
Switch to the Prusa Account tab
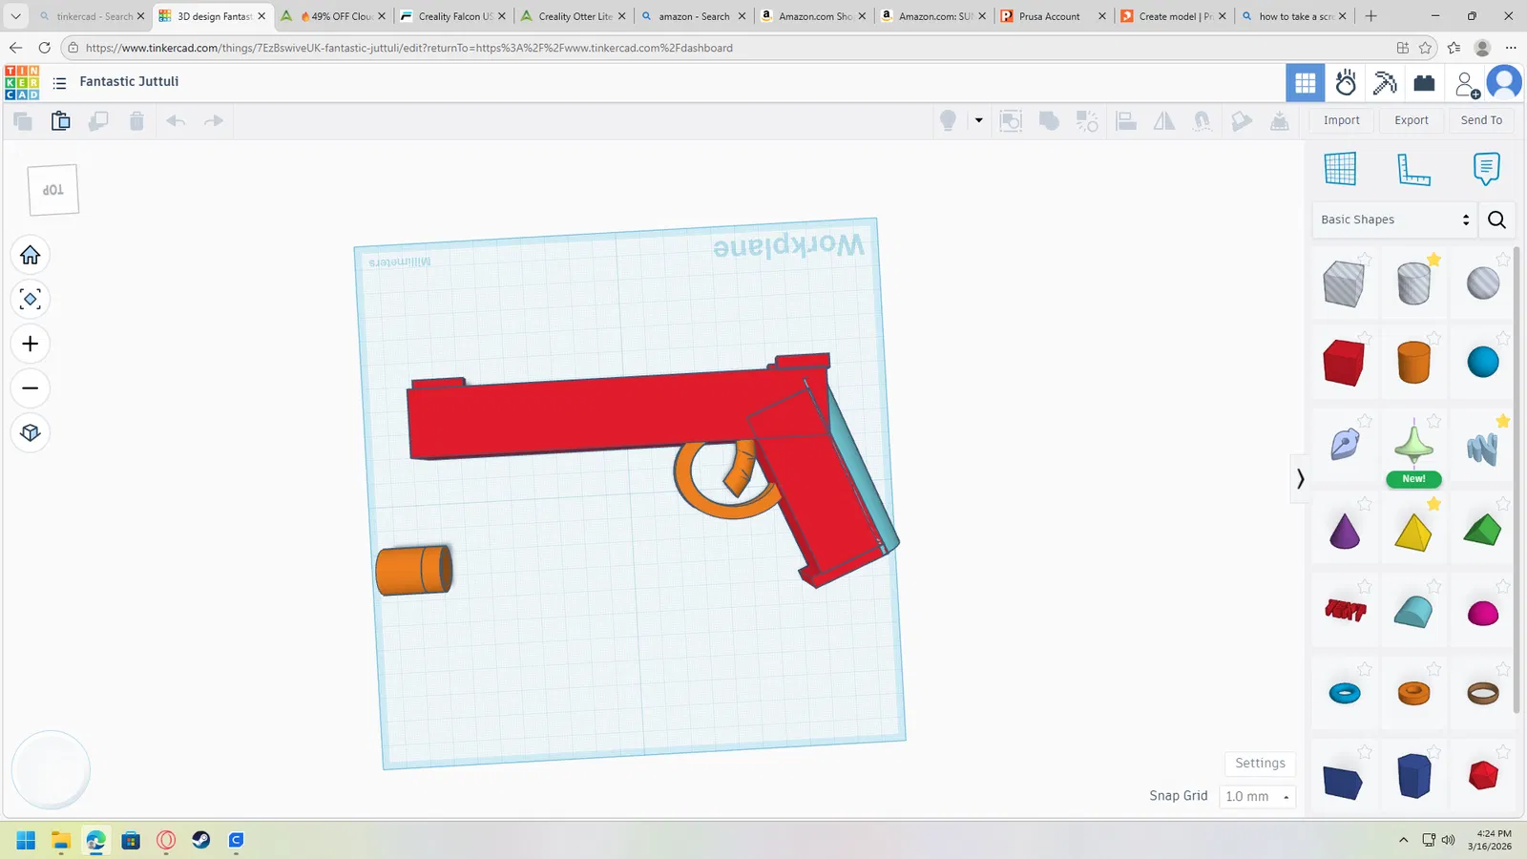[1053, 16]
